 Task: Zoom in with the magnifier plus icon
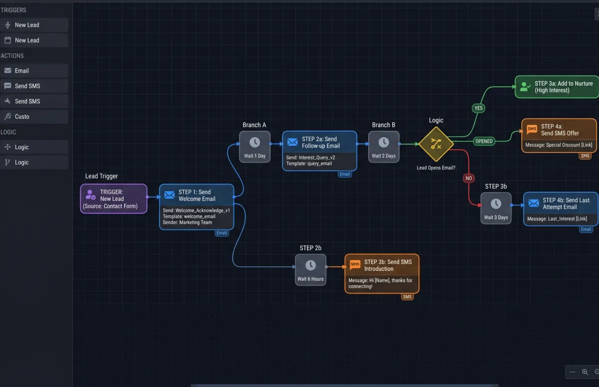585,372
